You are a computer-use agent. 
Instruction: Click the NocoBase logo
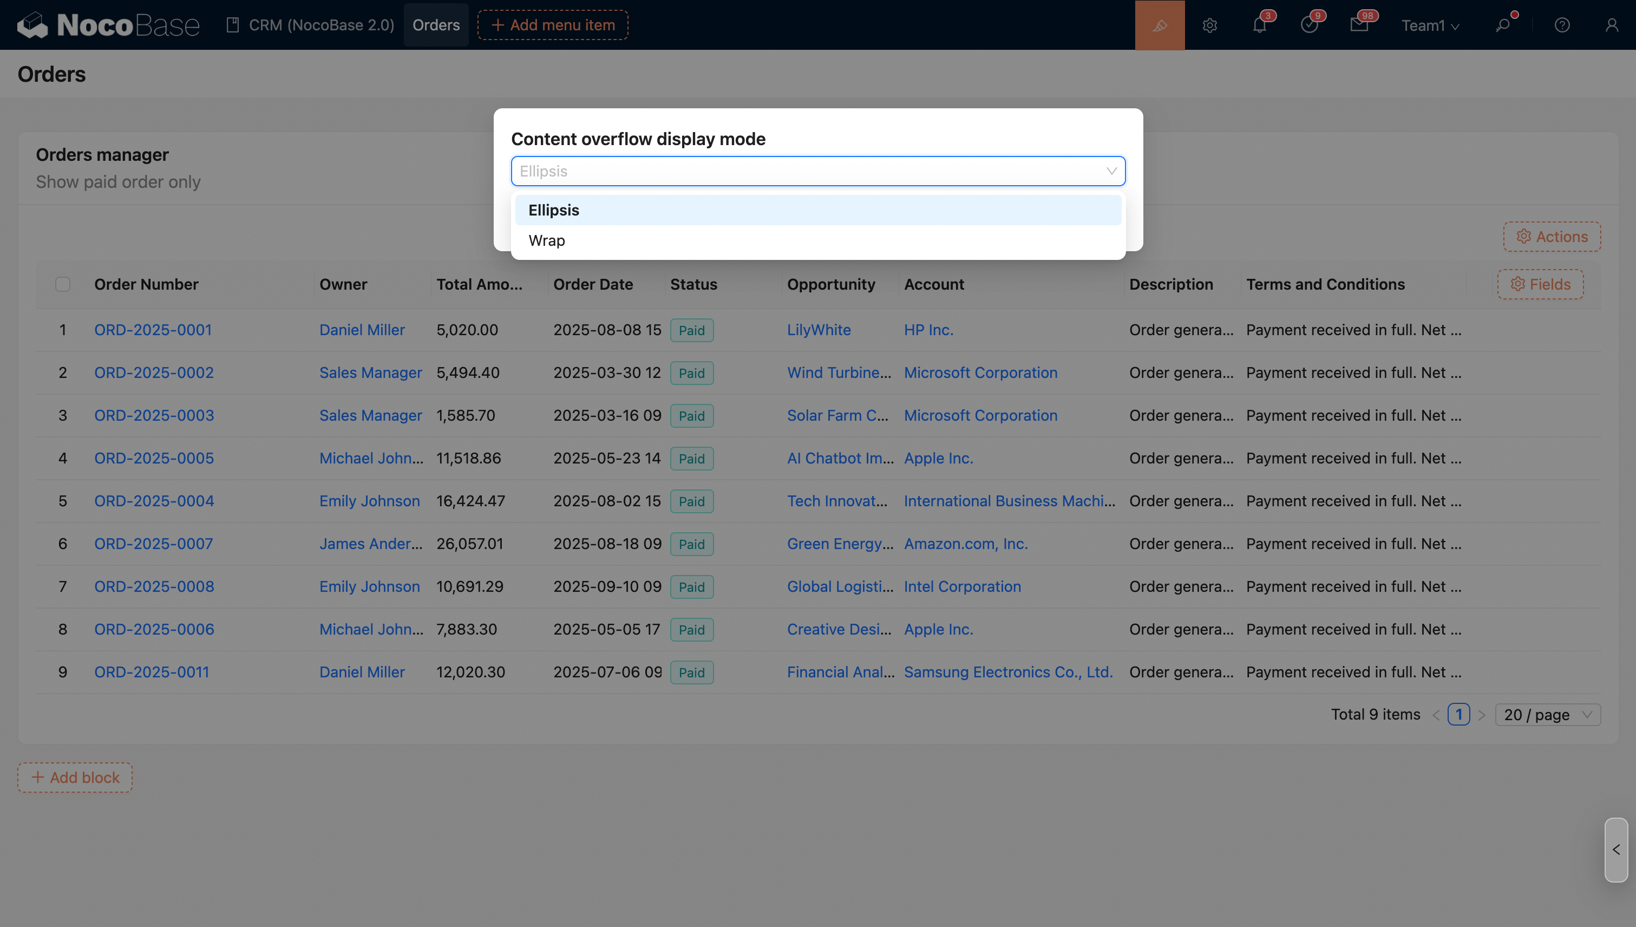108,25
